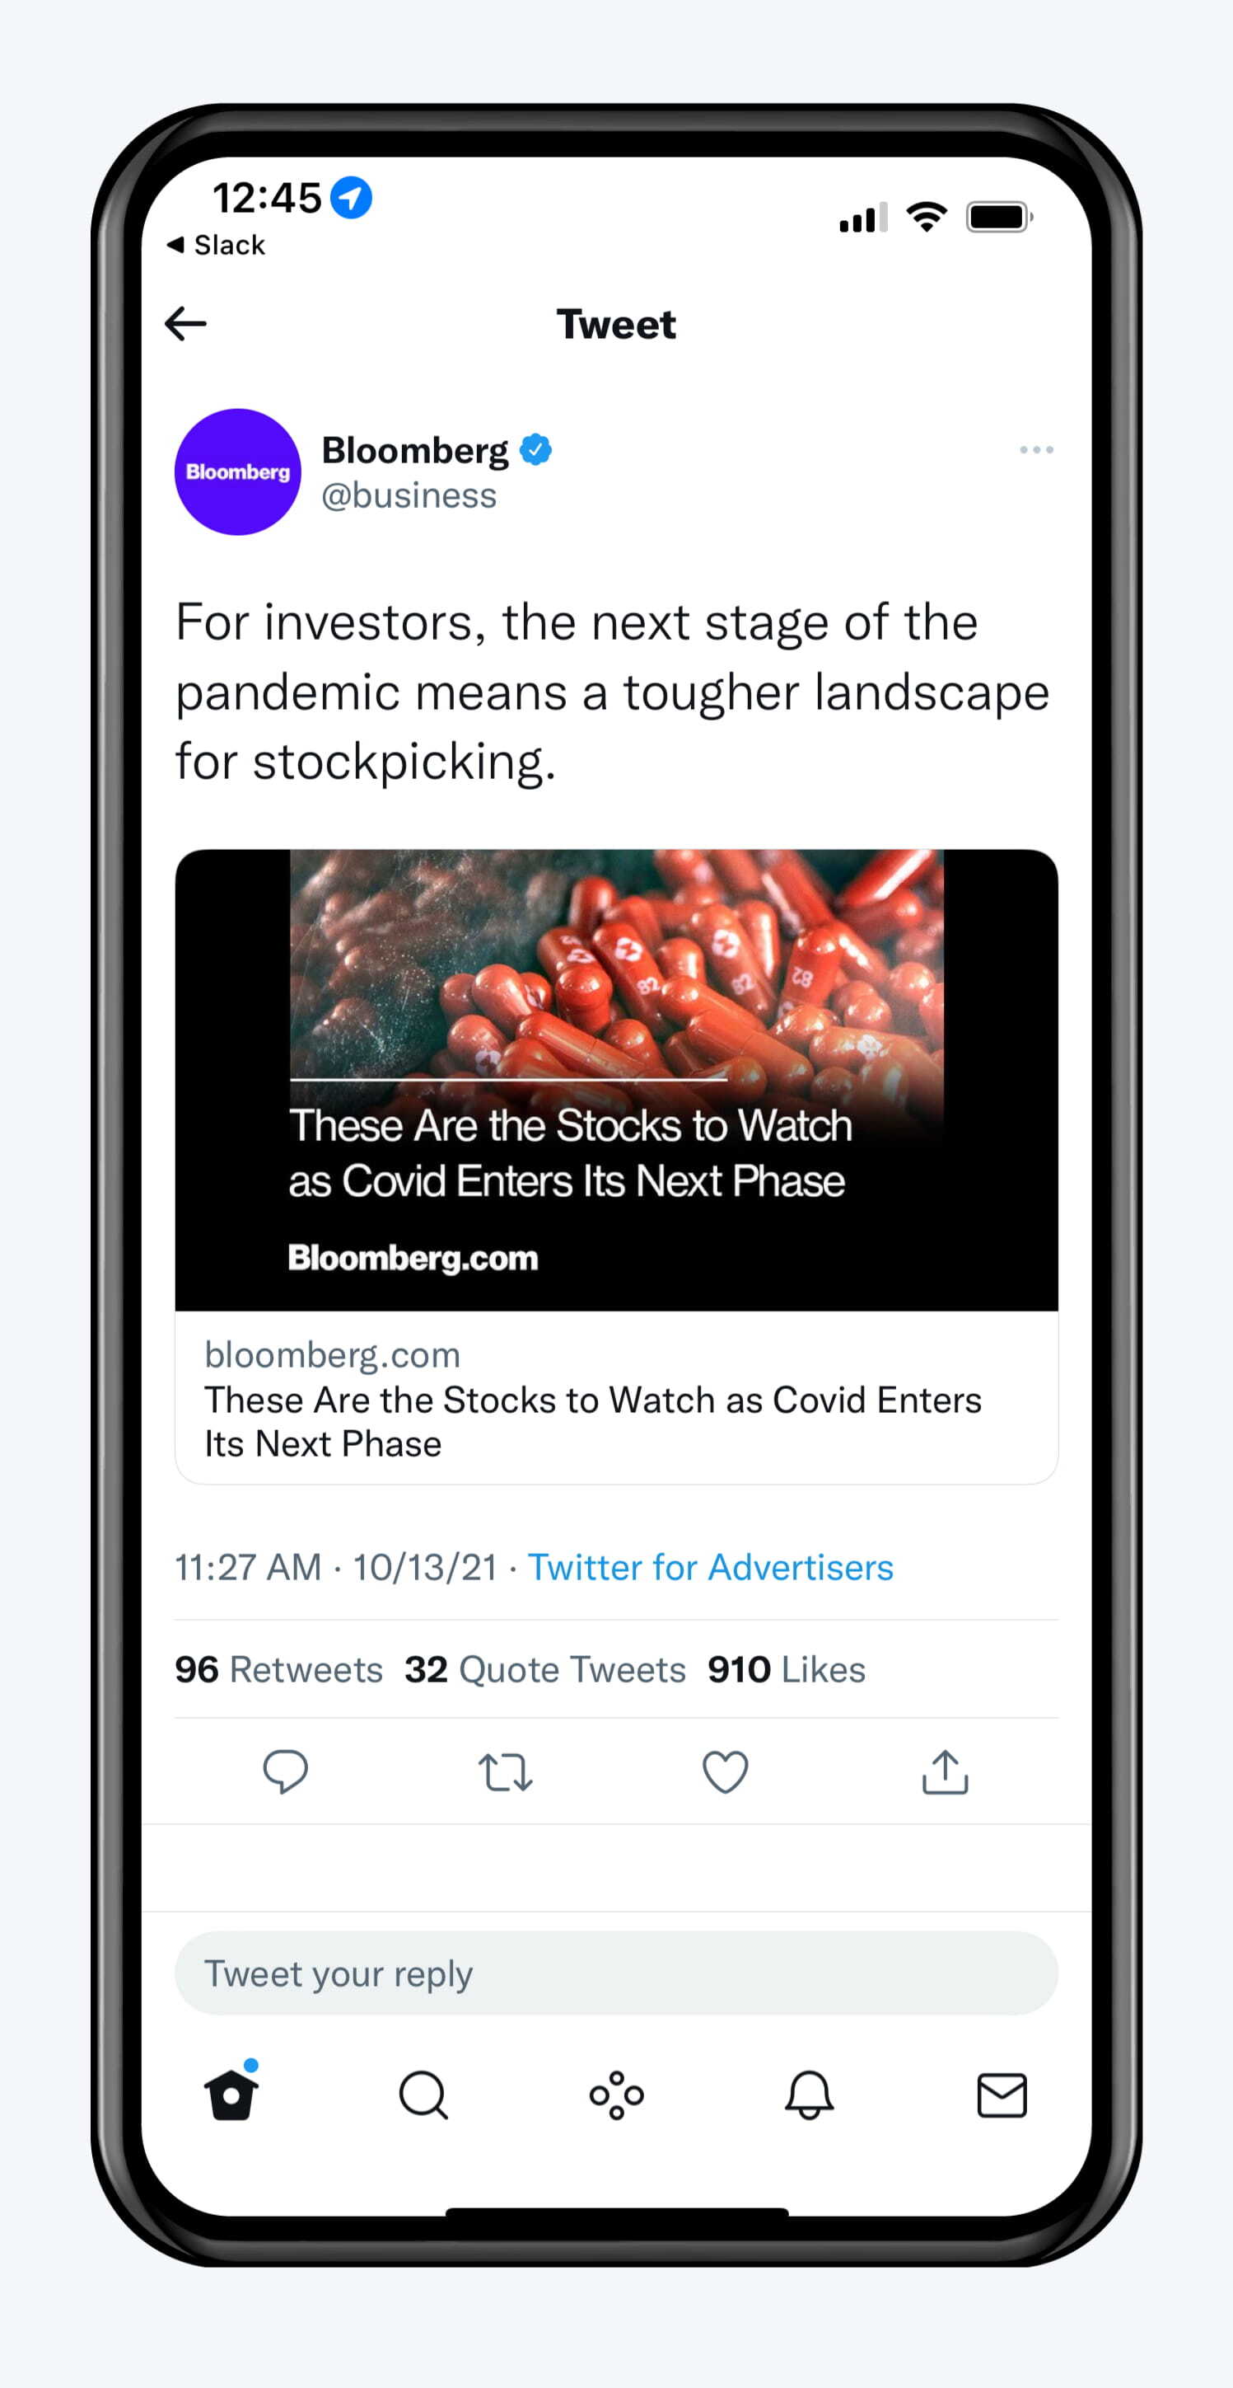Return to Slack via status bar
This screenshot has height=2388, width=1233.
coord(216,245)
